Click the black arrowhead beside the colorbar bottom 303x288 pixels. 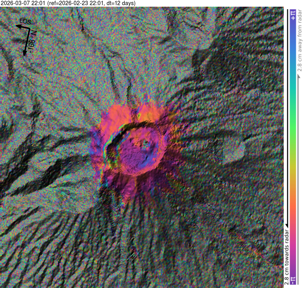coord(286,224)
